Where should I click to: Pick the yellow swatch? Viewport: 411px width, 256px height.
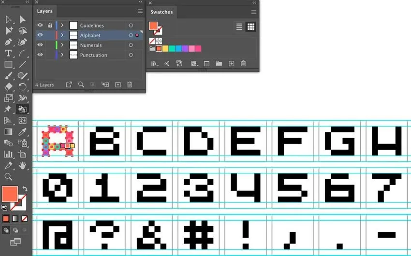pyautogui.click(x=165, y=48)
